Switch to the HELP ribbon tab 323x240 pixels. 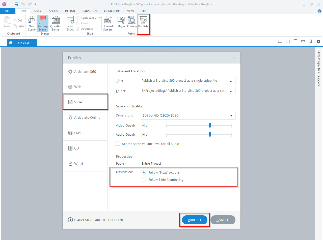click(x=145, y=11)
